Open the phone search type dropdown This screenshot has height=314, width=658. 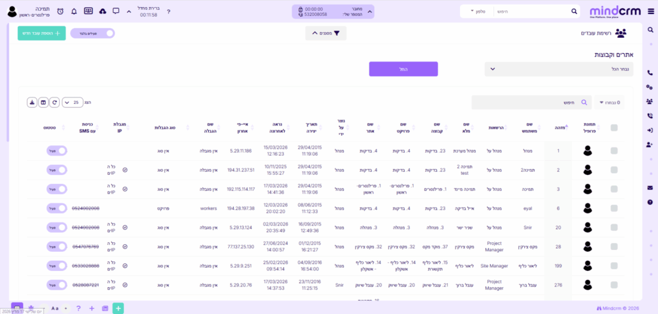point(477,12)
